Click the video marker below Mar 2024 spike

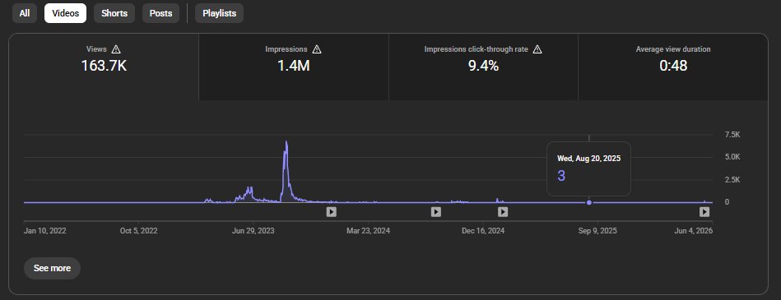pos(331,212)
